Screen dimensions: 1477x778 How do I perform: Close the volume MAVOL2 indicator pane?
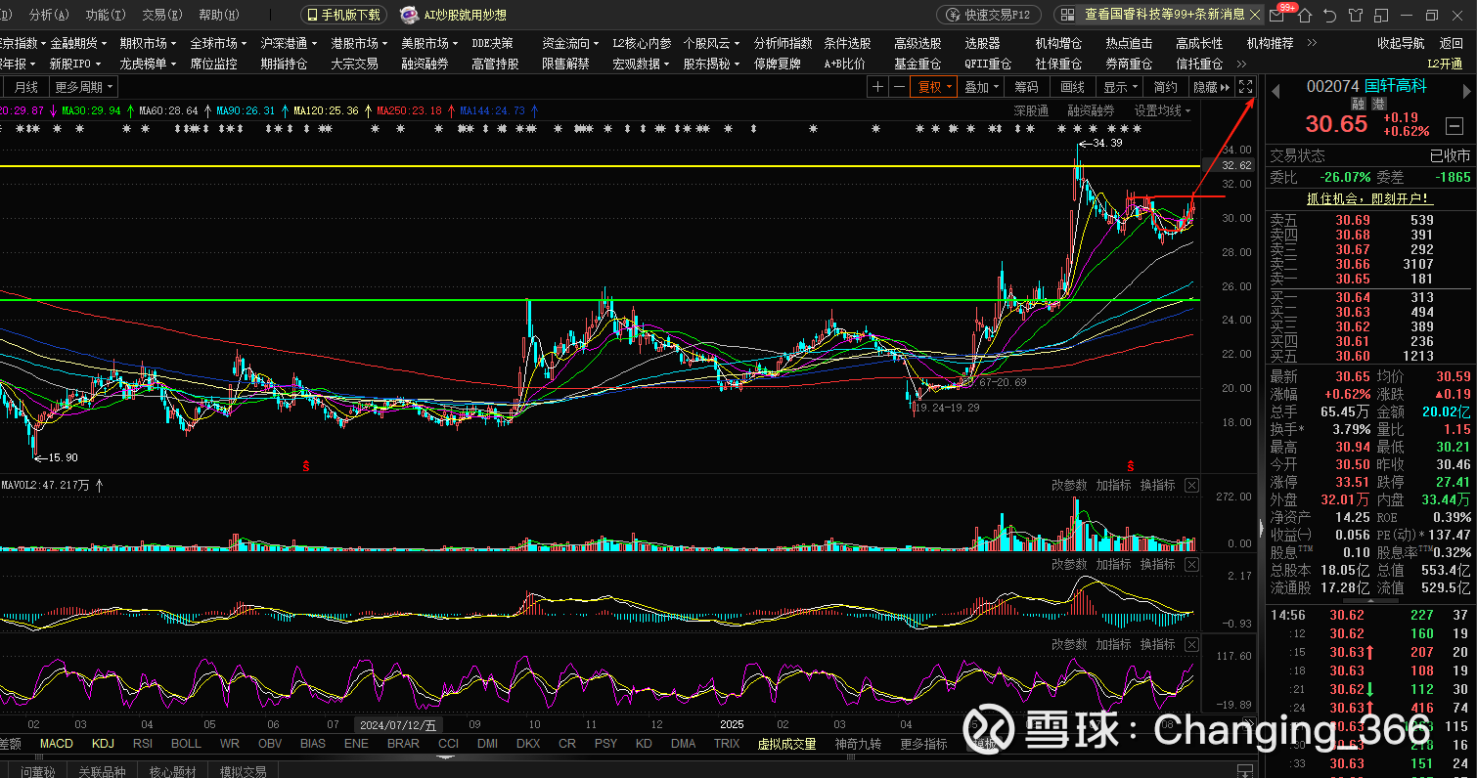(x=1191, y=485)
